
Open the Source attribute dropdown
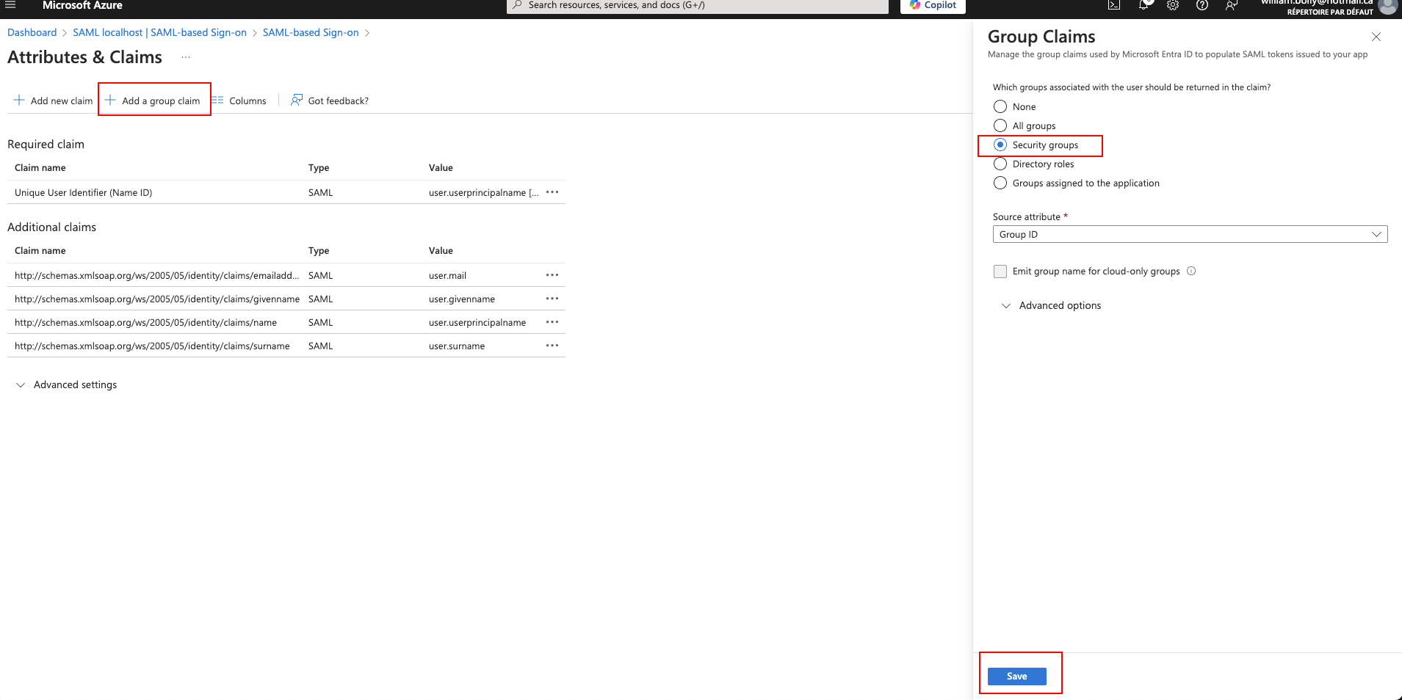pyautogui.click(x=1190, y=234)
